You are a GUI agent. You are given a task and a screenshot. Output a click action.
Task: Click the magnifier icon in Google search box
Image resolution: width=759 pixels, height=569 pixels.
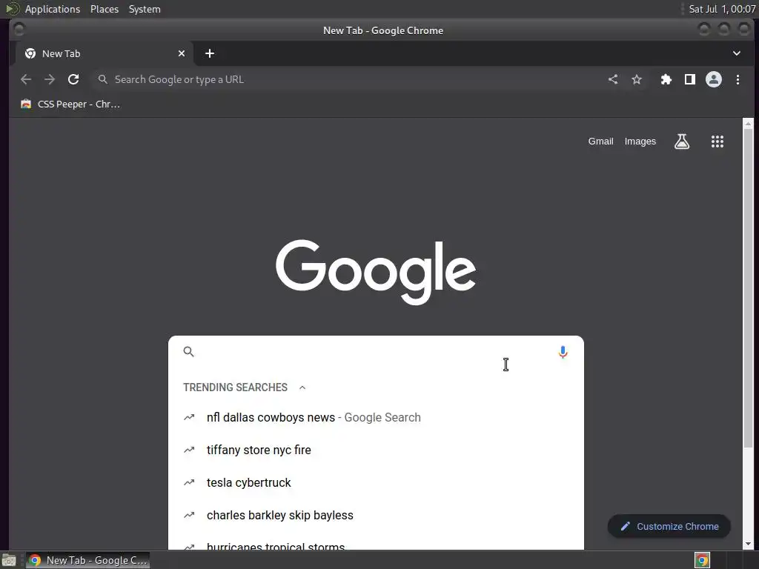point(189,352)
